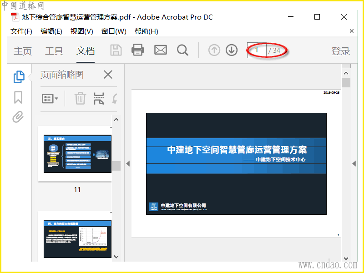The height and width of the screenshot is (273, 364).
Task: Click the 中建地下空间有限公司 logo text
Action: point(183,205)
